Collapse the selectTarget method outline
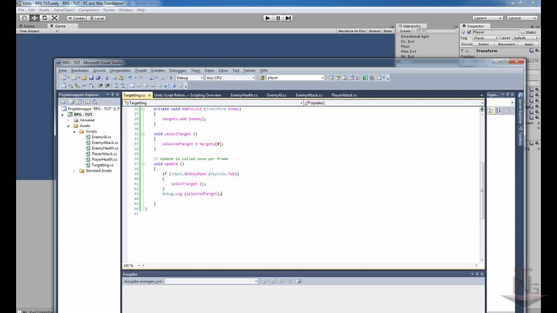Screen dimensions: 557x313 tap(143, 134)
